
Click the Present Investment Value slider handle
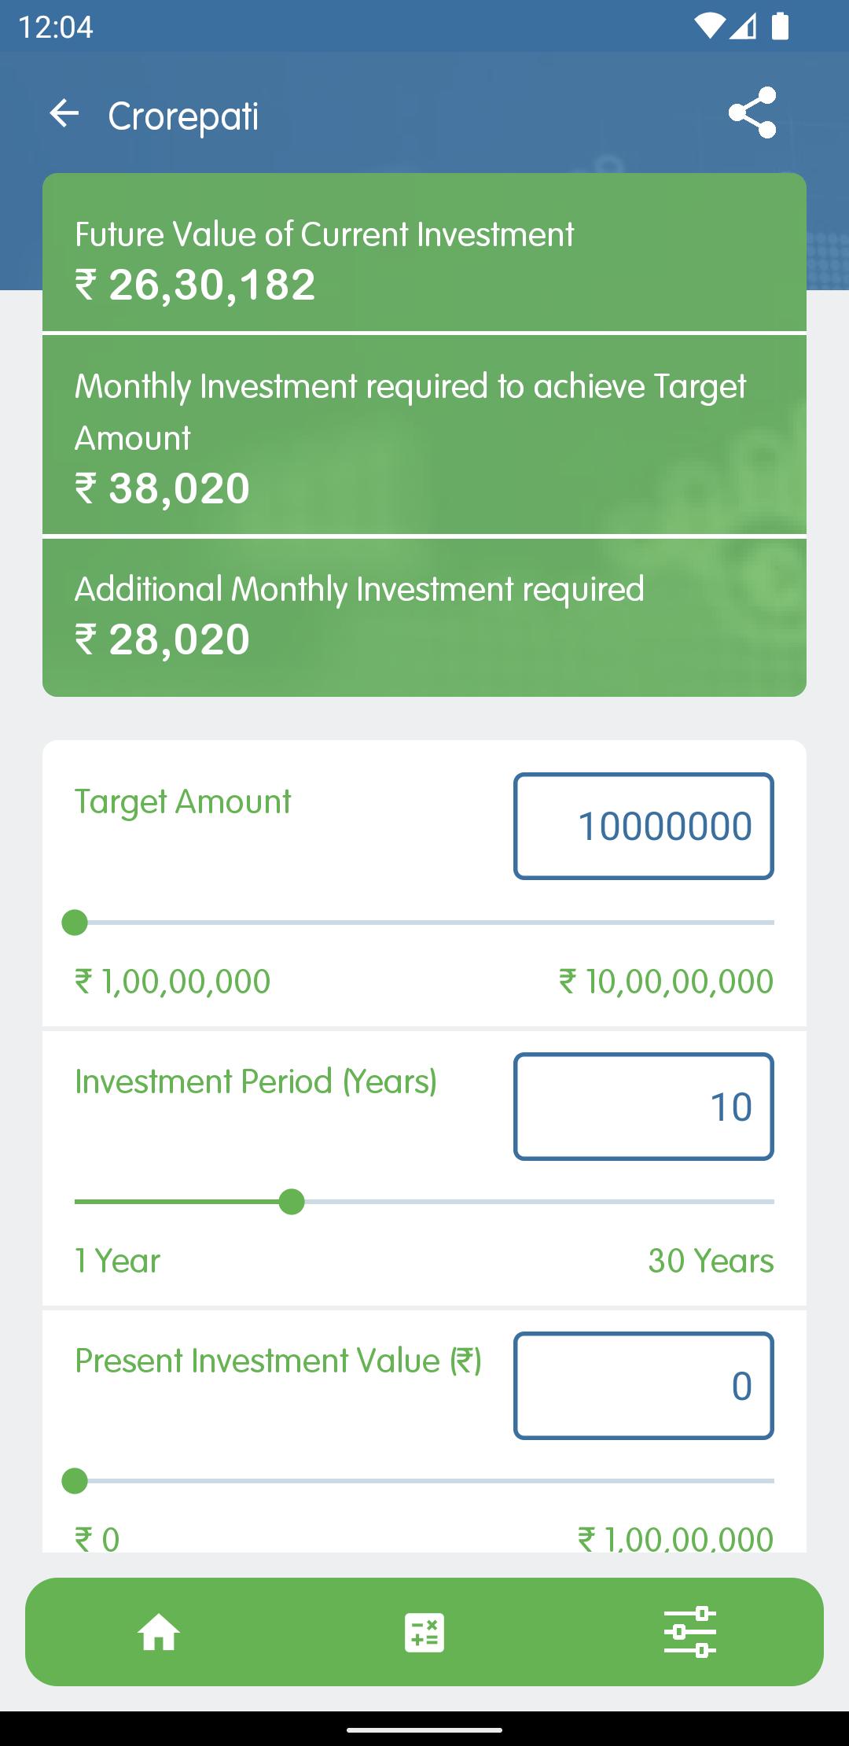[75, 1481]
